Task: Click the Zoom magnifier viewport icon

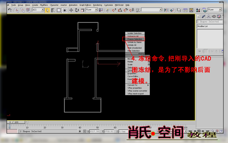Action: coord(213,131)
